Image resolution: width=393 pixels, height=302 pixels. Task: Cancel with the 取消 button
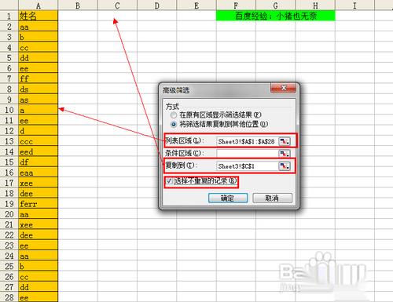click(x=272, y=198)
